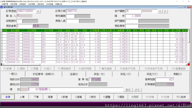Image resolution: width=192 pixels, height=108 pixels.
Task: Click the 歷 button beside customer number
Action: tap(160, 11)
